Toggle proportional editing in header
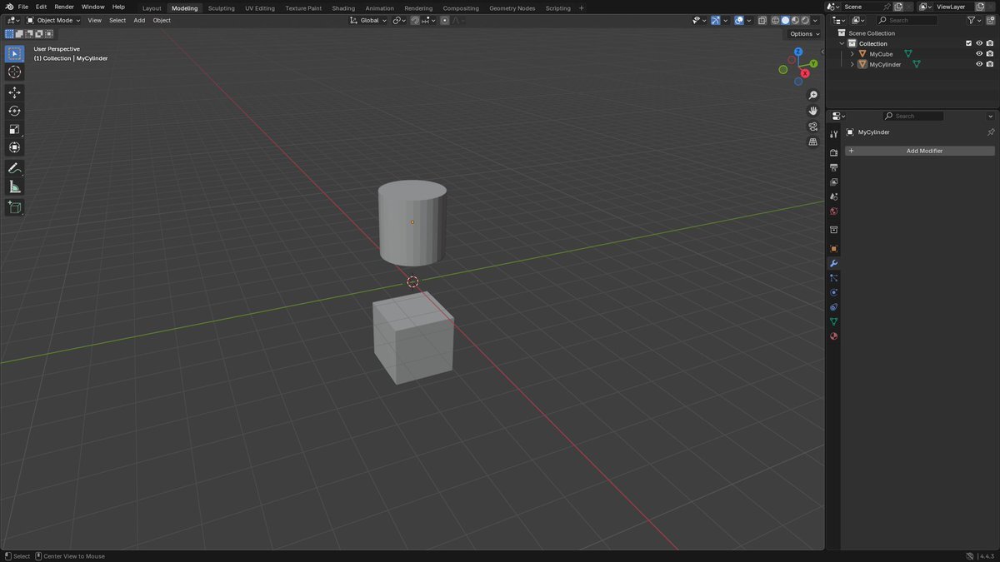 (x=444, y=20)
